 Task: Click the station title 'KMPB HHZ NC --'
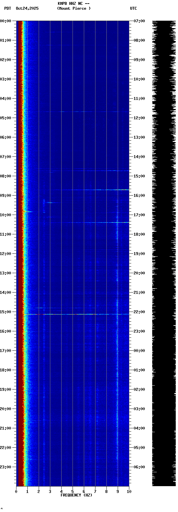(74, 4)
